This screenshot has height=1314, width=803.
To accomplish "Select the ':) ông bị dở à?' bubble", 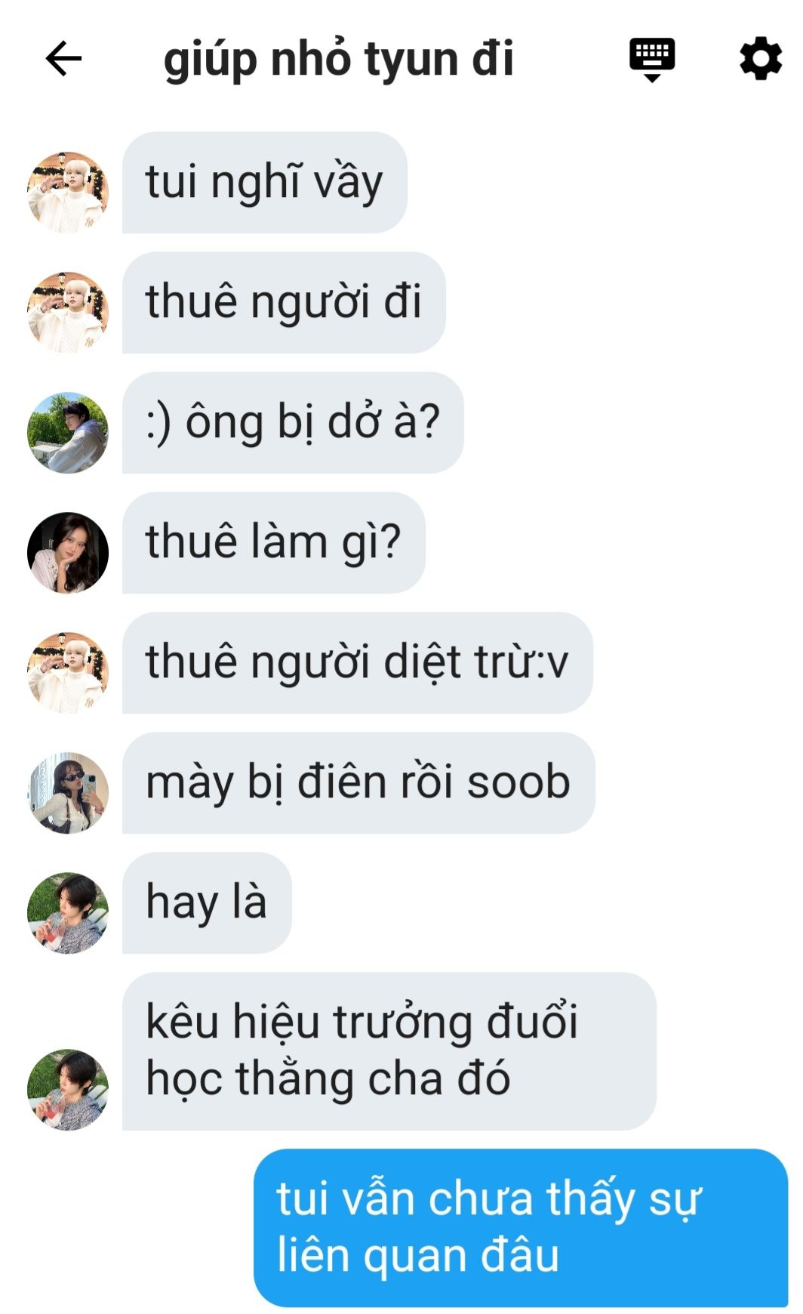I will point(293,422).
